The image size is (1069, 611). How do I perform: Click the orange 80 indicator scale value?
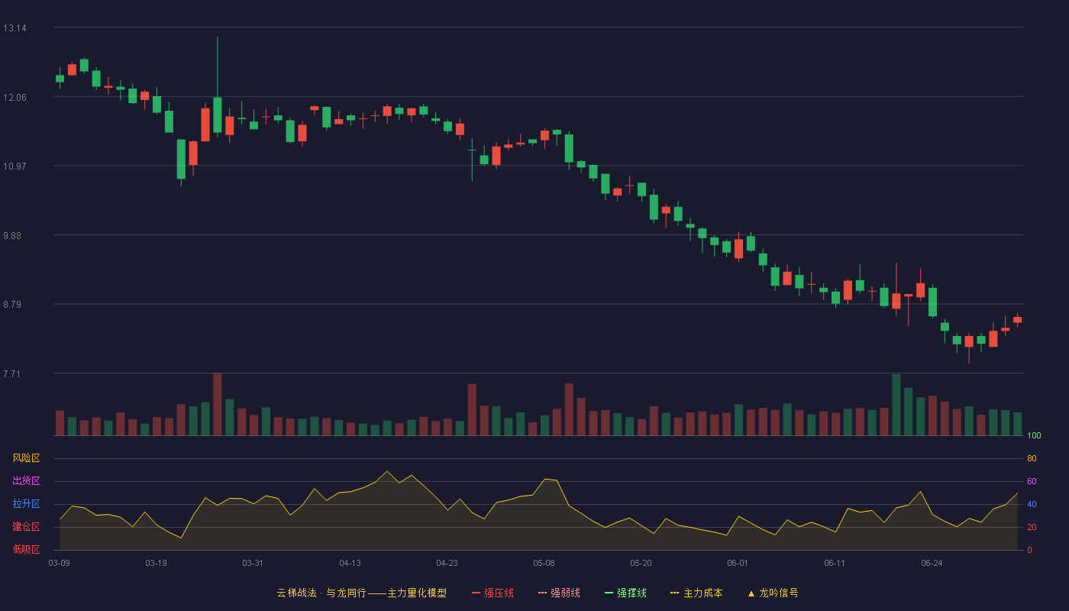[x=1032, y=458]
